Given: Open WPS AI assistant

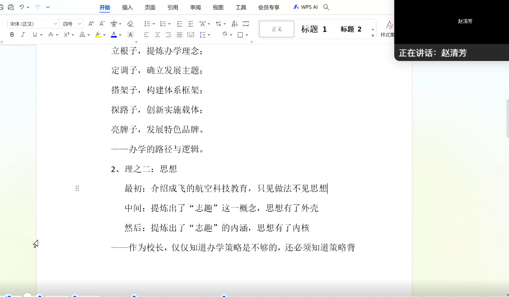Looking at the screenshot, I should (x=305, y=7).
